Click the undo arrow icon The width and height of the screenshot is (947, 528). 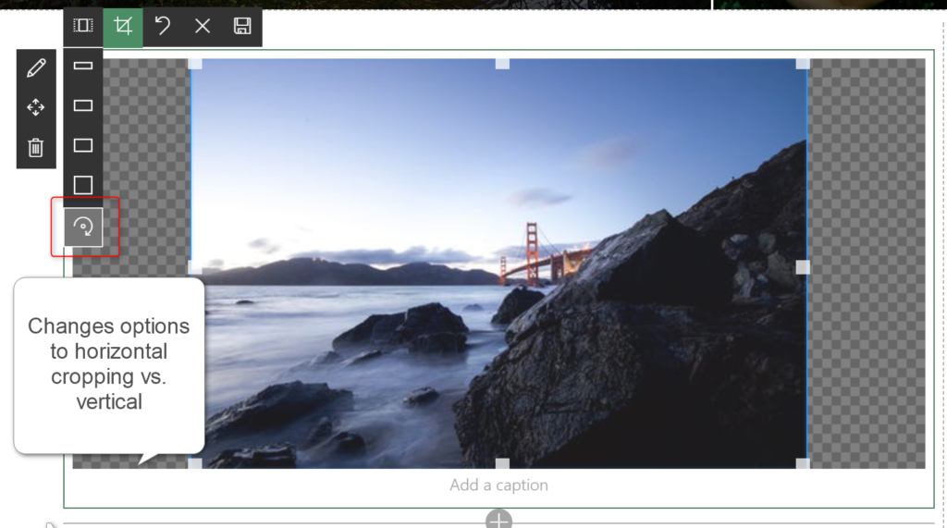163,26
